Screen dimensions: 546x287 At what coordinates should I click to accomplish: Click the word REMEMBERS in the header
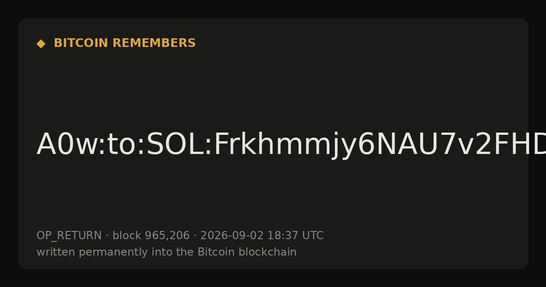[x=154, y=43]
